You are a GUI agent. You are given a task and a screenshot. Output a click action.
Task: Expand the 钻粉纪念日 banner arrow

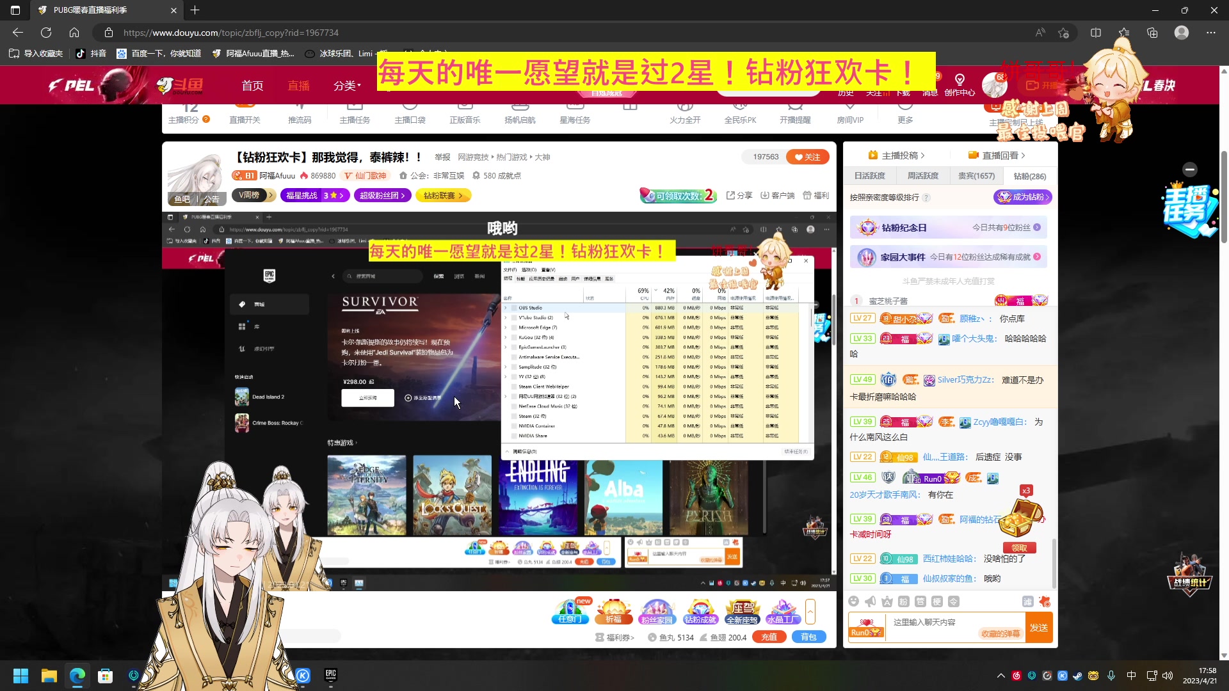click(1037, 227)
